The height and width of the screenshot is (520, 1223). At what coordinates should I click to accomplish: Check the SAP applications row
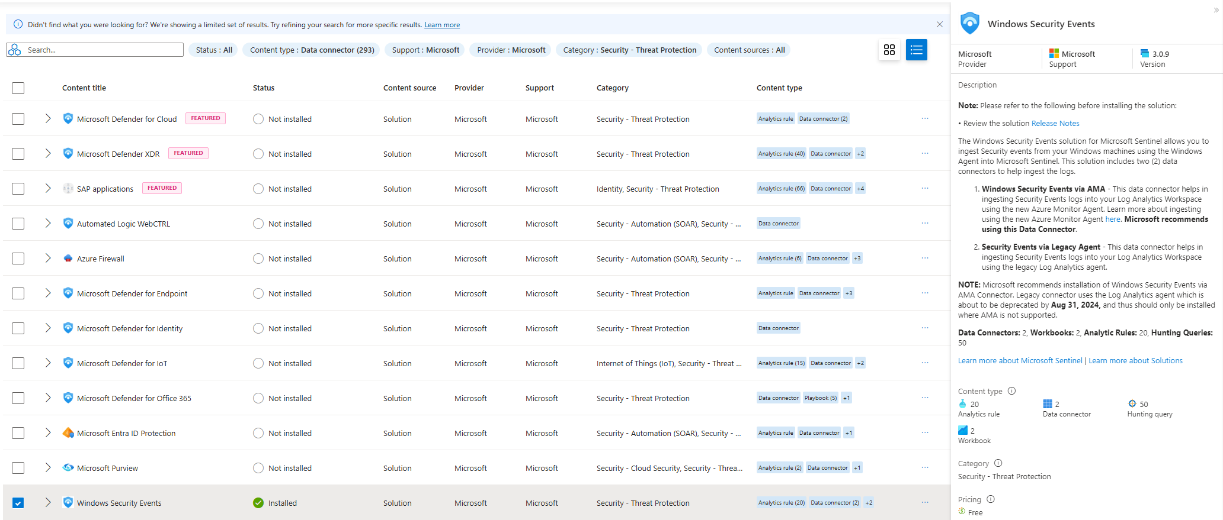[18, 189]
